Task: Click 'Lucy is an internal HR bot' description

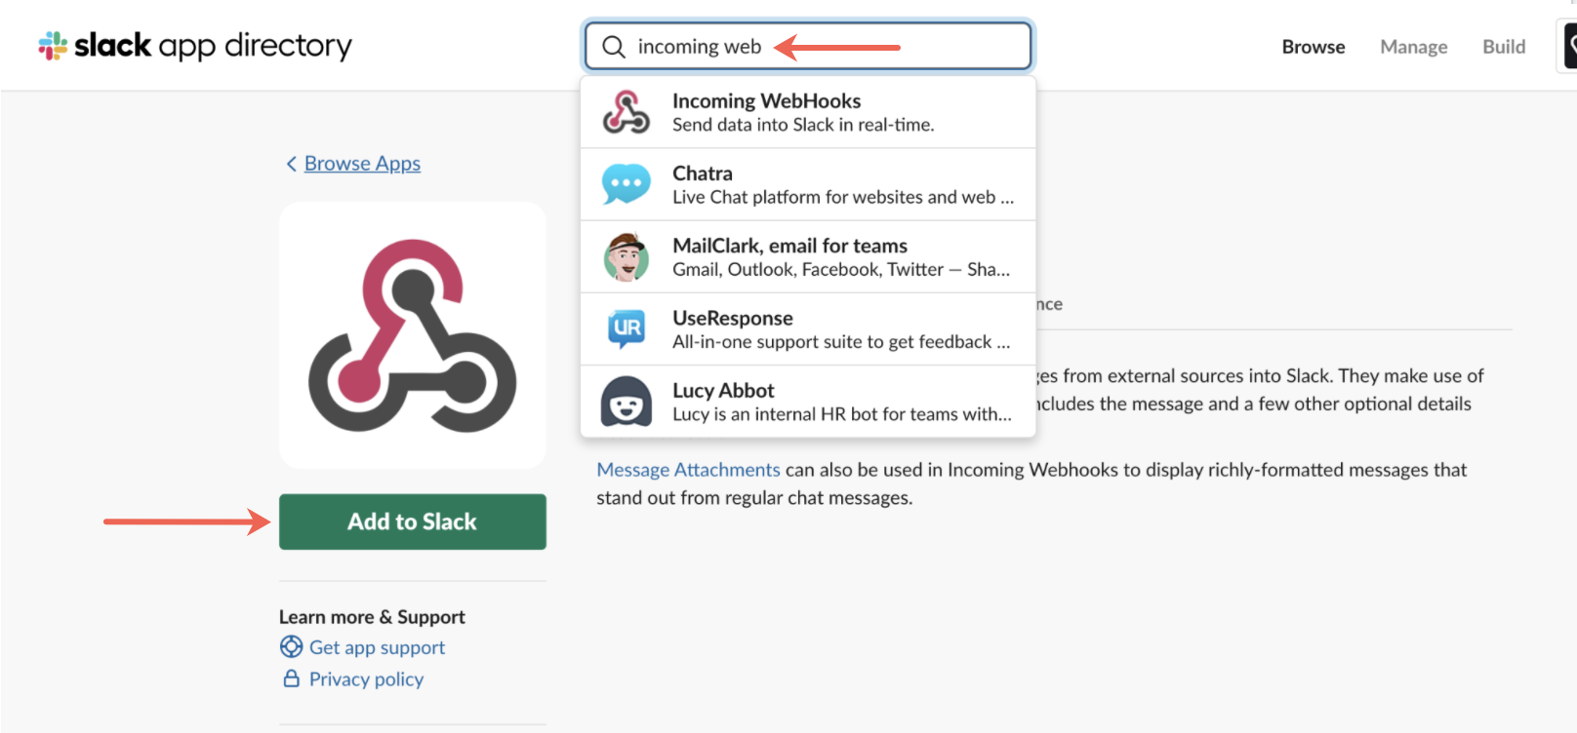Action: (842, 414)
